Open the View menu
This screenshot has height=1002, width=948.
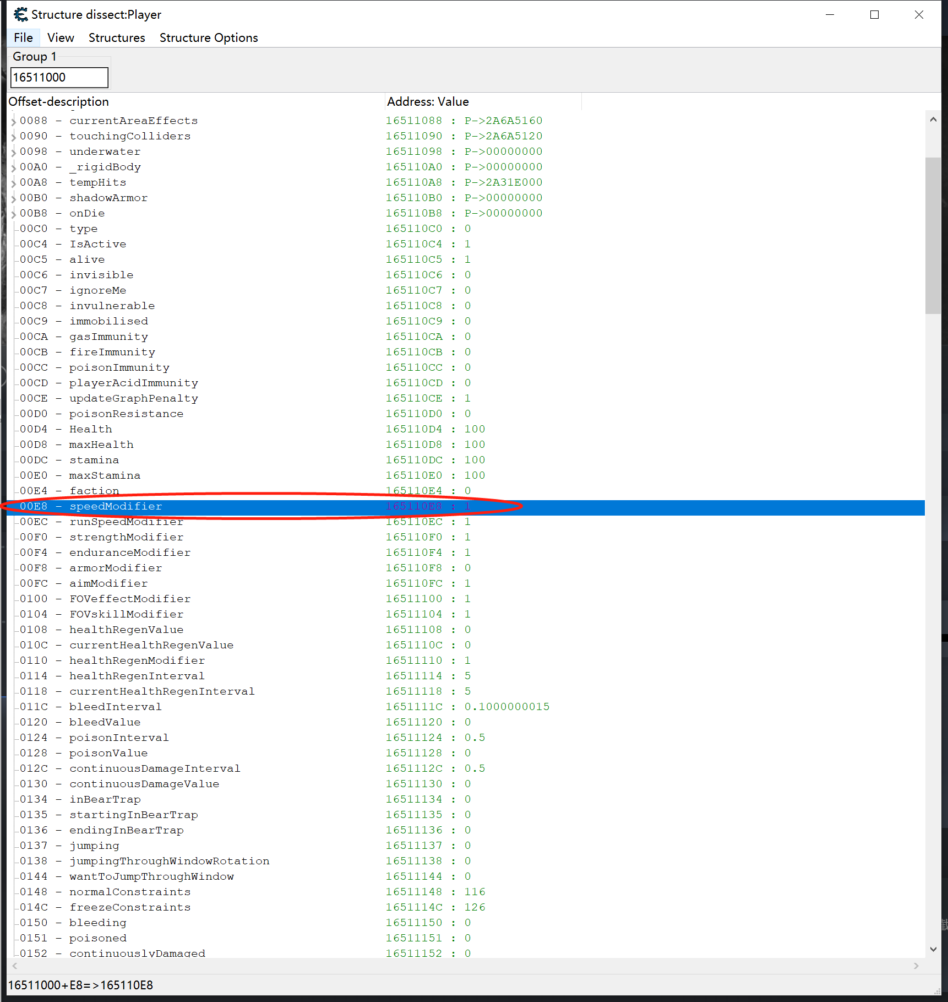pyautogui.click(x=61, y=37)
